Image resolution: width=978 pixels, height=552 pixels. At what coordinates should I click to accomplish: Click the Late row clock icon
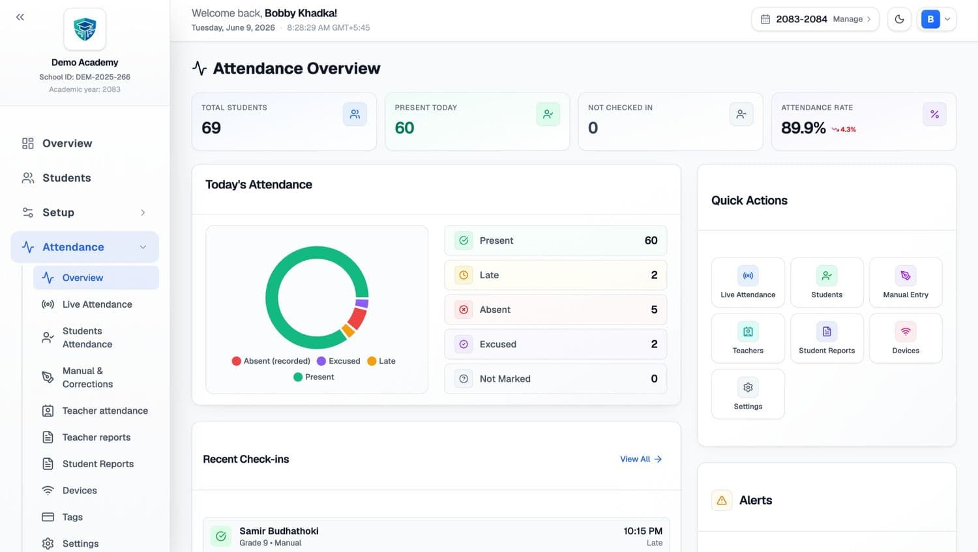(464, 275)
